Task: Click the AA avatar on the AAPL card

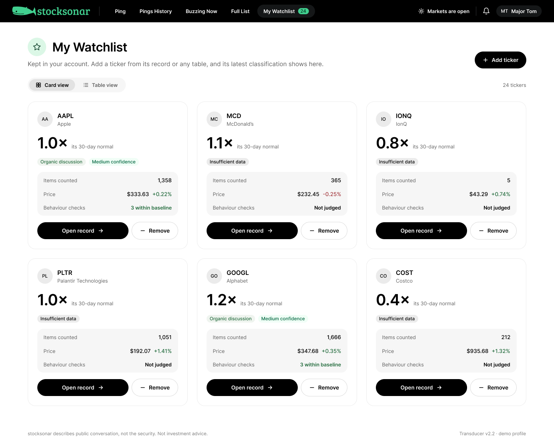Action: click(x=45, y=119)
